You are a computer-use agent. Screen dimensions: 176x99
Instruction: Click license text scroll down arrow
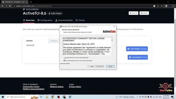pos(112,54)
